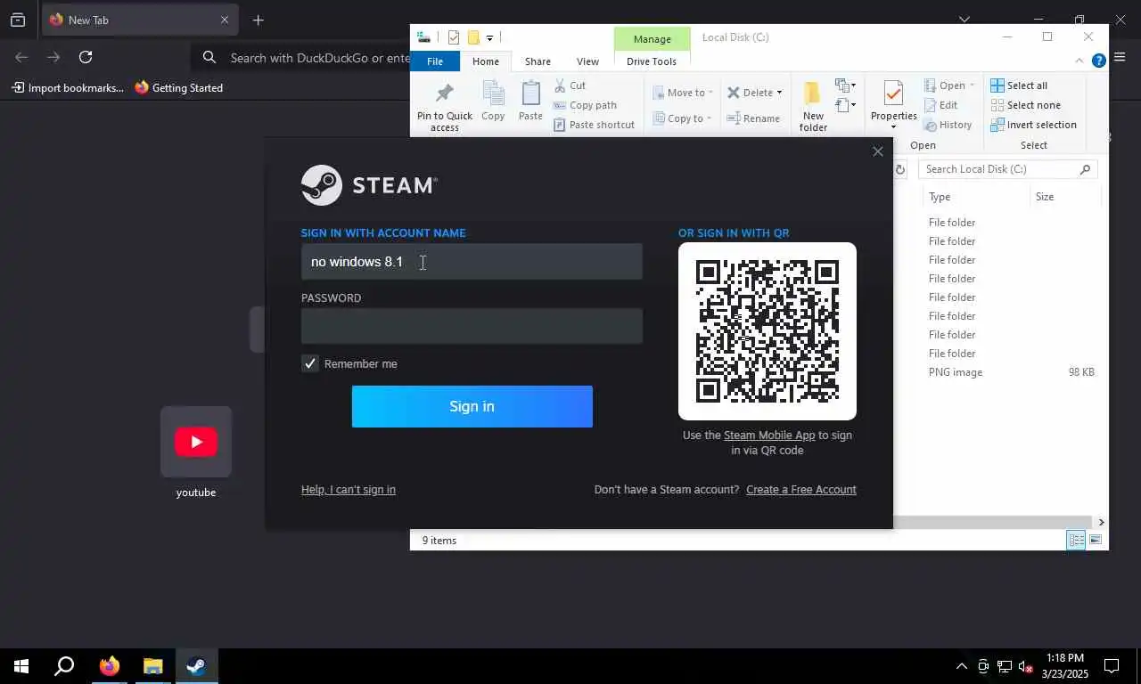
Task: Open the New item dropdown icon
Action: tap(845, 85)
